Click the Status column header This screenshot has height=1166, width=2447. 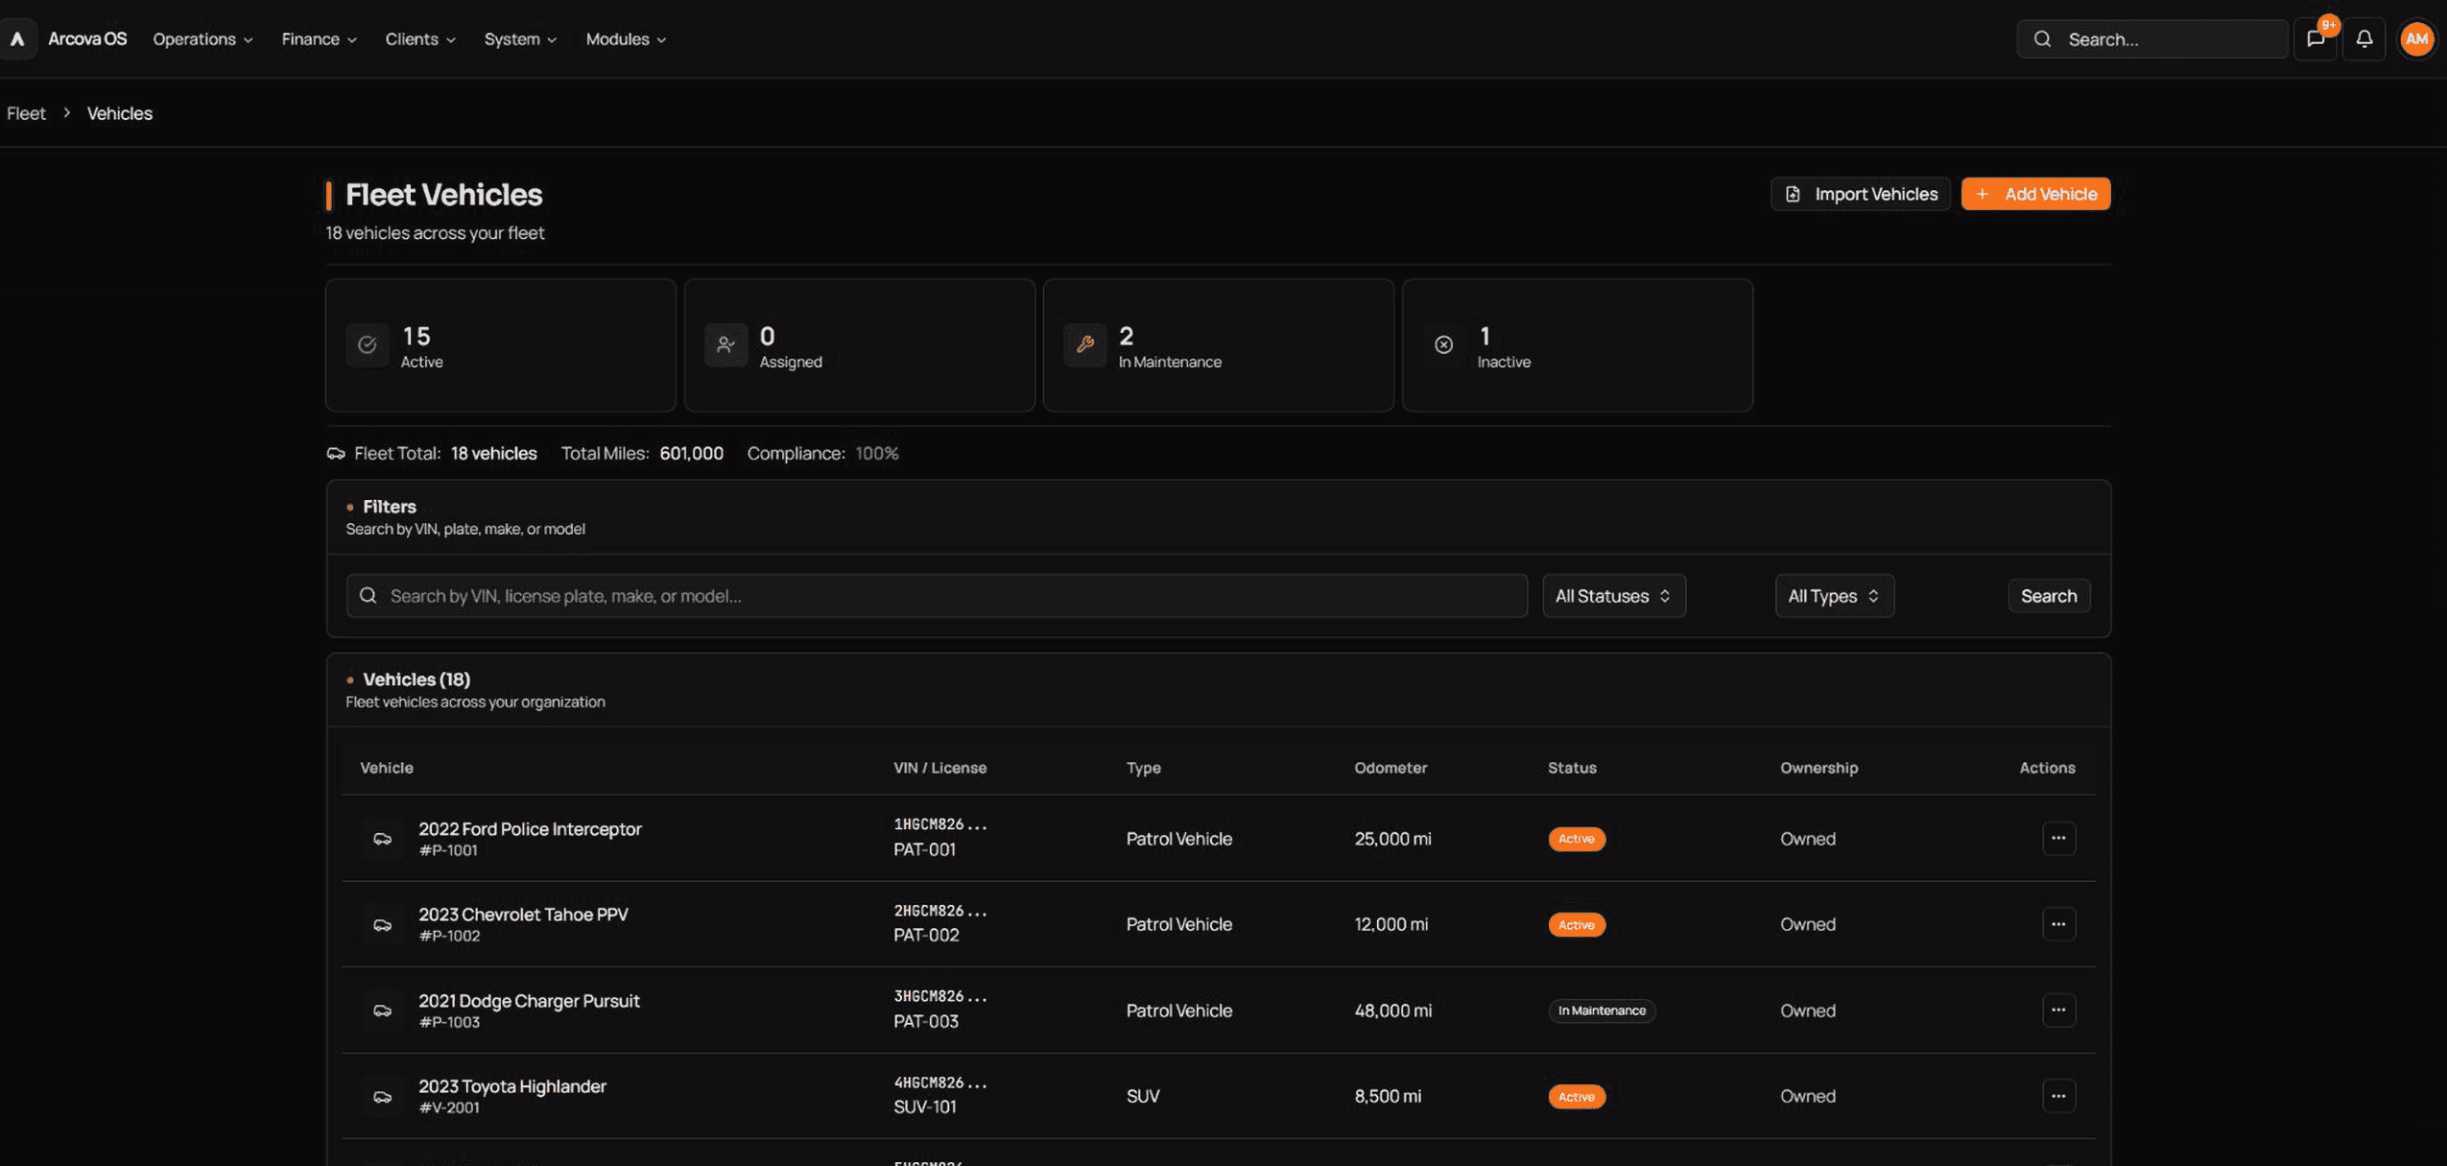(x=1572, y=768)
